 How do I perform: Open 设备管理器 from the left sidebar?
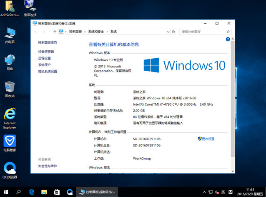coord(46,52)
